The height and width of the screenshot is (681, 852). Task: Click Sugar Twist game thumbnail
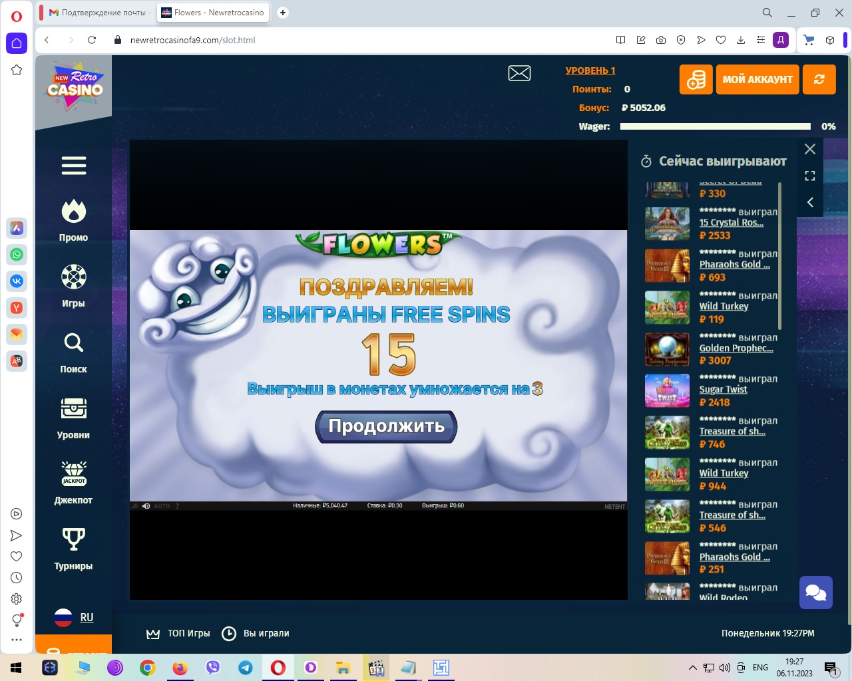(667, 390)
